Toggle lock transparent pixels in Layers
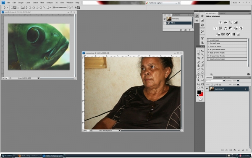The height and width of the screenshot is (158, 252). point(212,85)
